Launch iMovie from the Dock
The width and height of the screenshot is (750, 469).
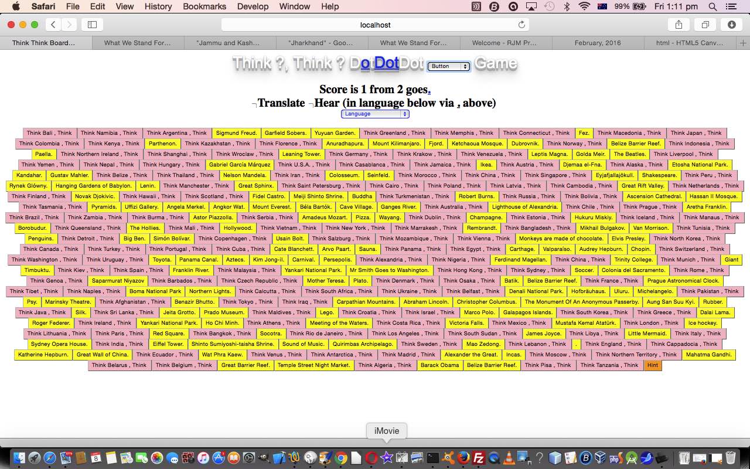point(387,458)
